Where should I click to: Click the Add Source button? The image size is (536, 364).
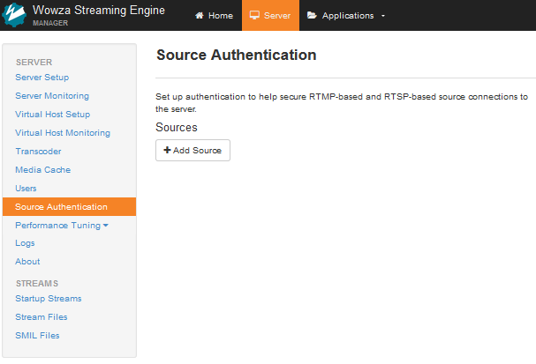pyautogui.click(x=193, y=151)
